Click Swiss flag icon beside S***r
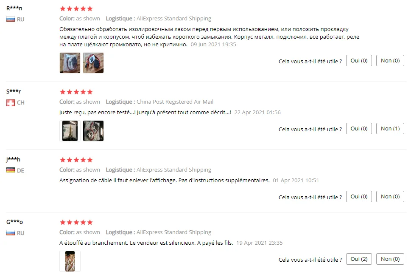The height and width of the screenshot is (277, 411). 11,103
